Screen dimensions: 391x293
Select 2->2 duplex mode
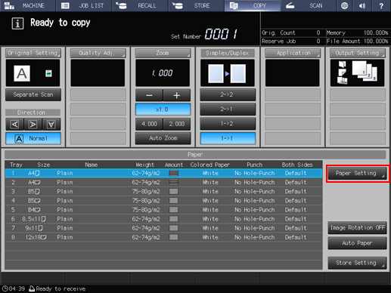point(228,94)
